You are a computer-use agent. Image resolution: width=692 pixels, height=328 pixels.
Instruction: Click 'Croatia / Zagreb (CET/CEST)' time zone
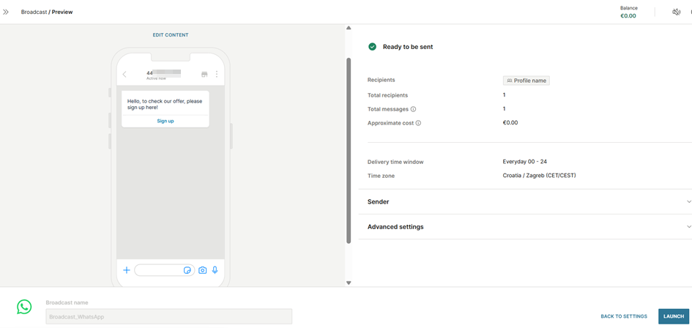539,176
